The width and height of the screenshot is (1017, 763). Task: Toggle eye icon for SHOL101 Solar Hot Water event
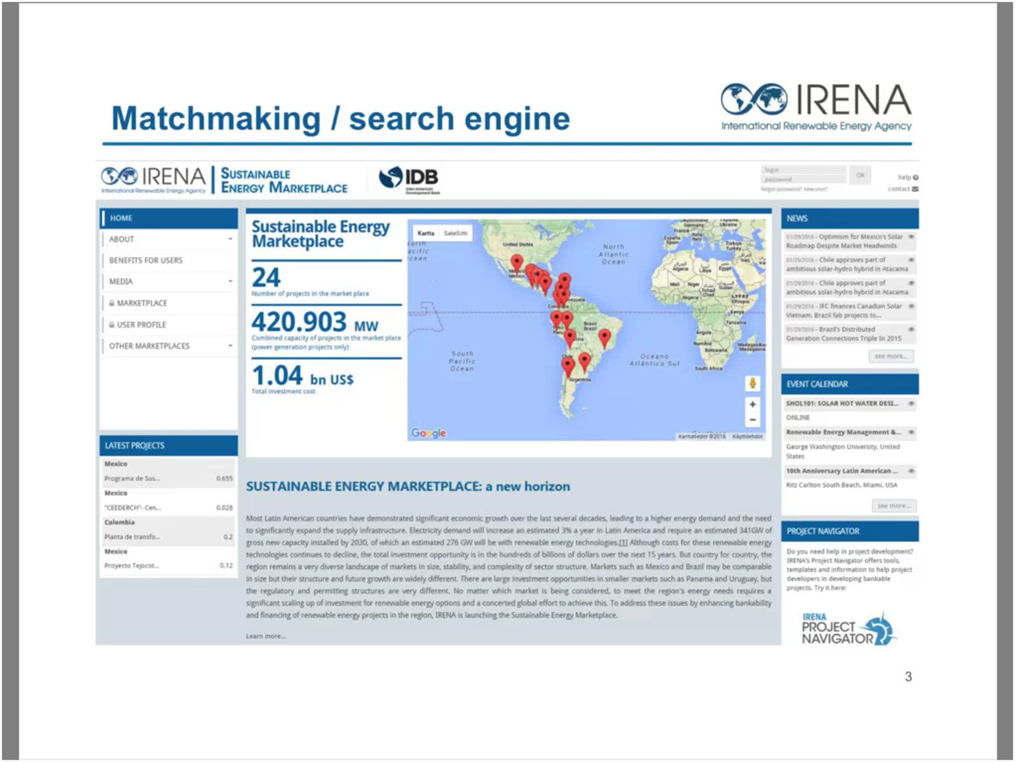[x=911, y=404]
